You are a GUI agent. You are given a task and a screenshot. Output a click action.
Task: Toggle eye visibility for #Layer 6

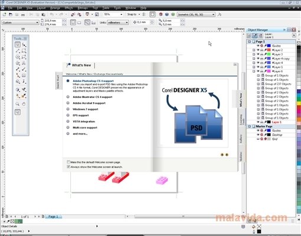coord(258,71)
